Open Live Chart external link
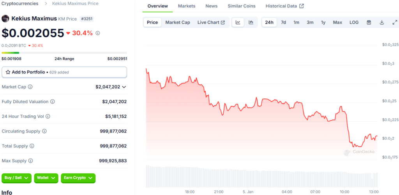Image resolution: width=399 pixels, height=195 pixels. click(x=211, y=22)
